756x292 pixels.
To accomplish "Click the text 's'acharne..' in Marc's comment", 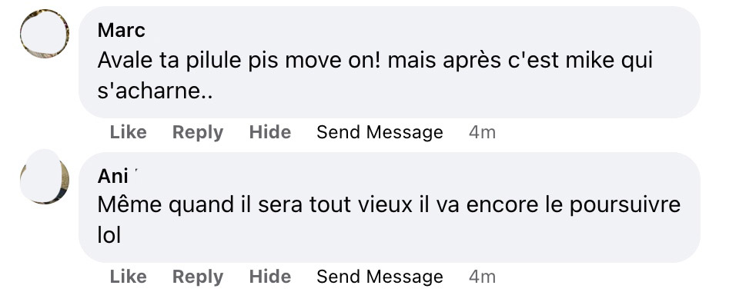I will (x=156, y=91).
